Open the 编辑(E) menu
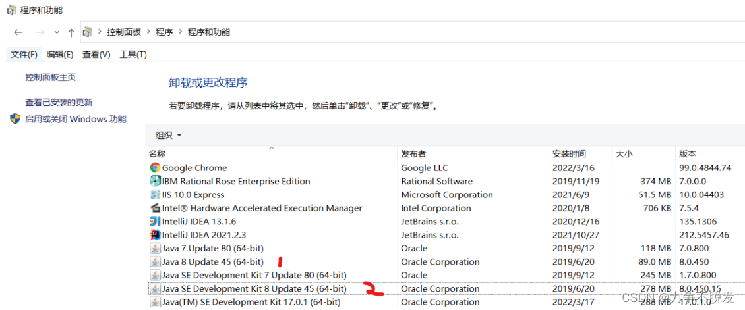Viewport: 745px width, 310px height. coord(60,55)
